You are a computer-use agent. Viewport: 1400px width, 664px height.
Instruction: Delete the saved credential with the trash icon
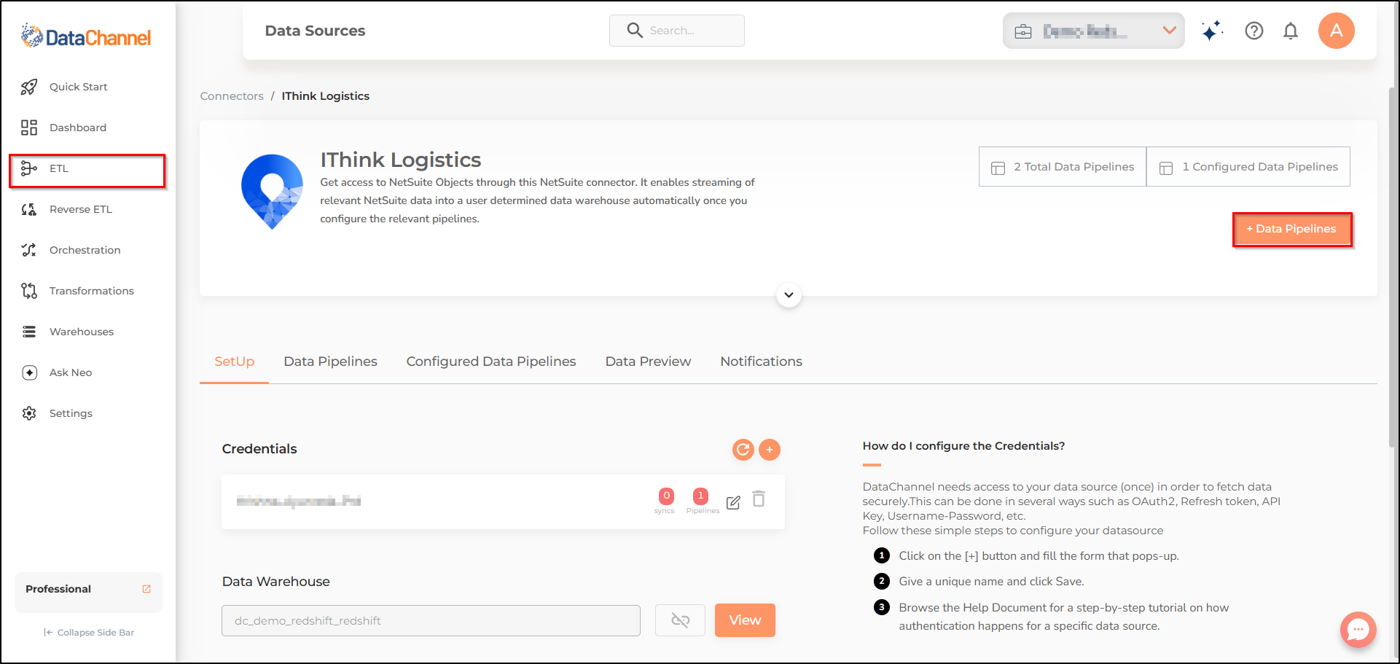point(759,499)
